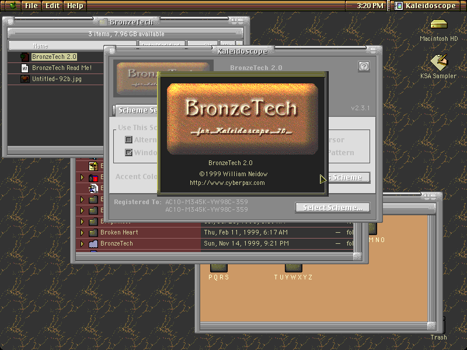Select the KSA Sampler desktop icon
The height and width of the screenshot is (350, 467).
pos(439,62)
